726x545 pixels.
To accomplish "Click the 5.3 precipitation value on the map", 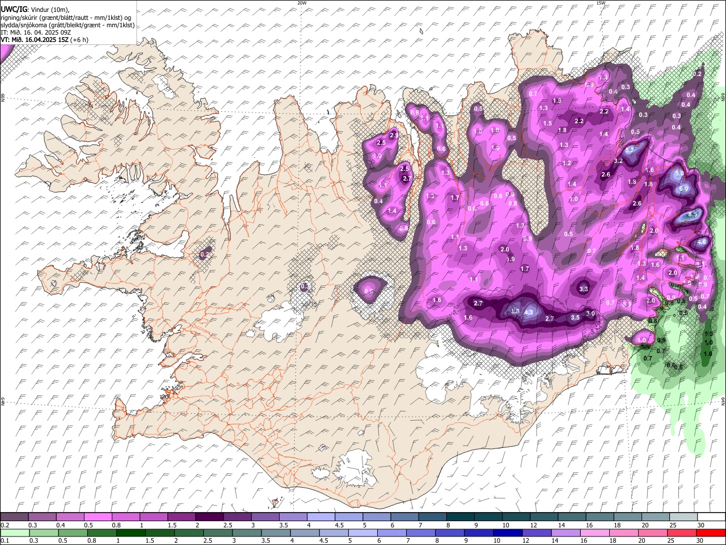I will (x=630, y=150).
